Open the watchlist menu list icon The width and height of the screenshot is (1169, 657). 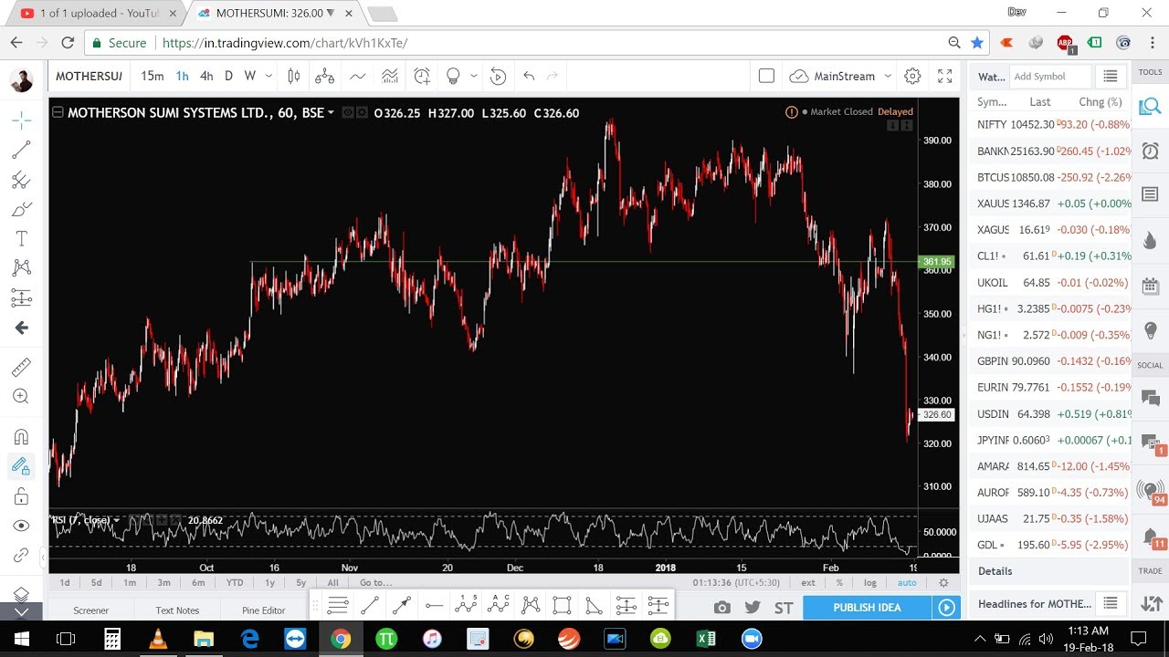click(1111, 77)
